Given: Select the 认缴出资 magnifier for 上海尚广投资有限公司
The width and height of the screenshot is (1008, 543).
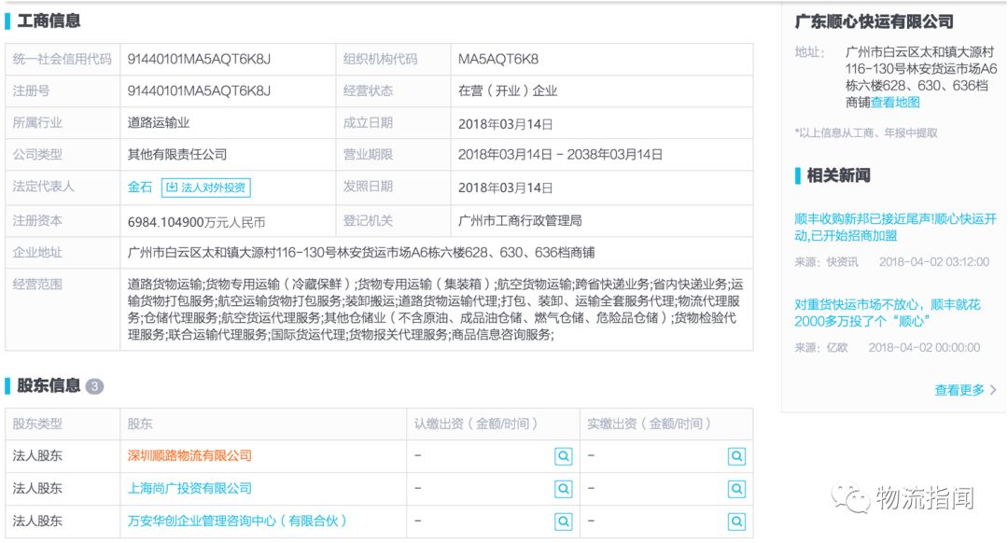Looking at the screenshot, I should click(563, 488).
